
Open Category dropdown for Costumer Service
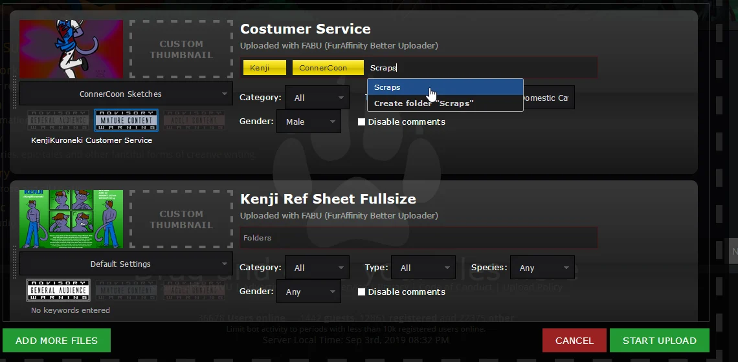(317, 98)
